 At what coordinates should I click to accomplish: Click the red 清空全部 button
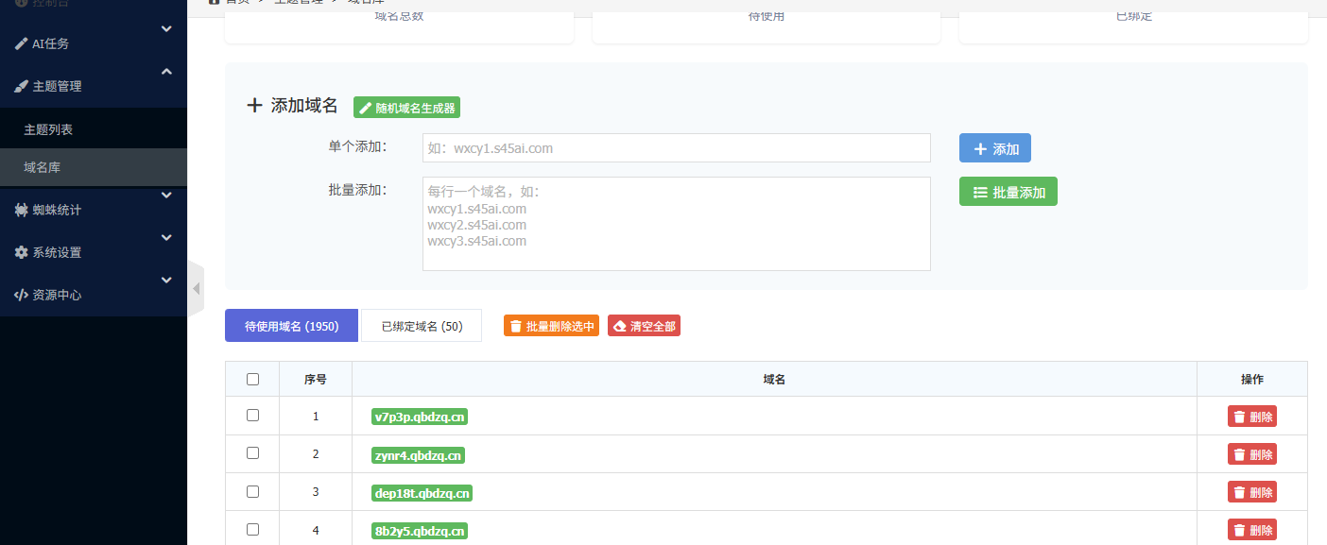coord(644,326)
